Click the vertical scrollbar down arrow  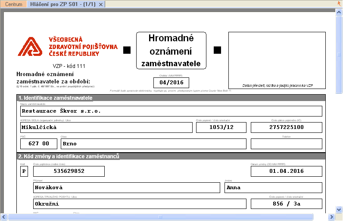tap(339, 210)
